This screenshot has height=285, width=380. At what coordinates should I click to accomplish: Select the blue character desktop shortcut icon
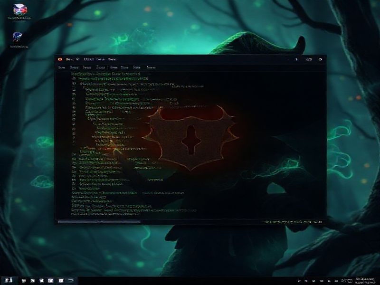pyautogui.click(x=18, y=37)
